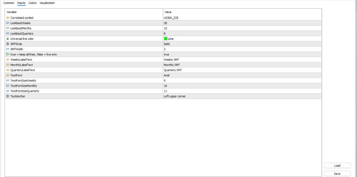Select the keep all lines variable label

34,54
